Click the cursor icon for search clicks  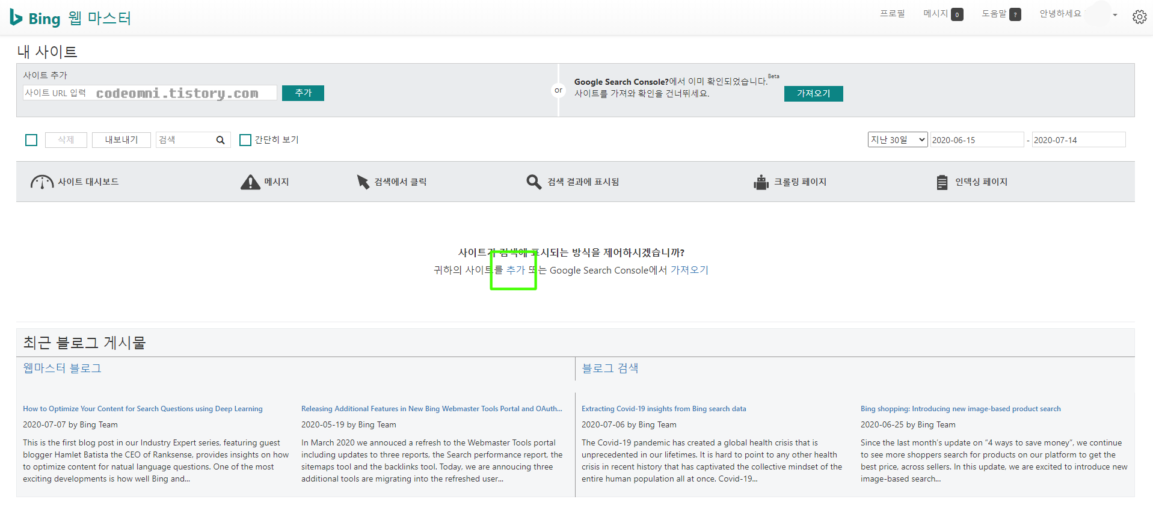click(x=363, y=182)
